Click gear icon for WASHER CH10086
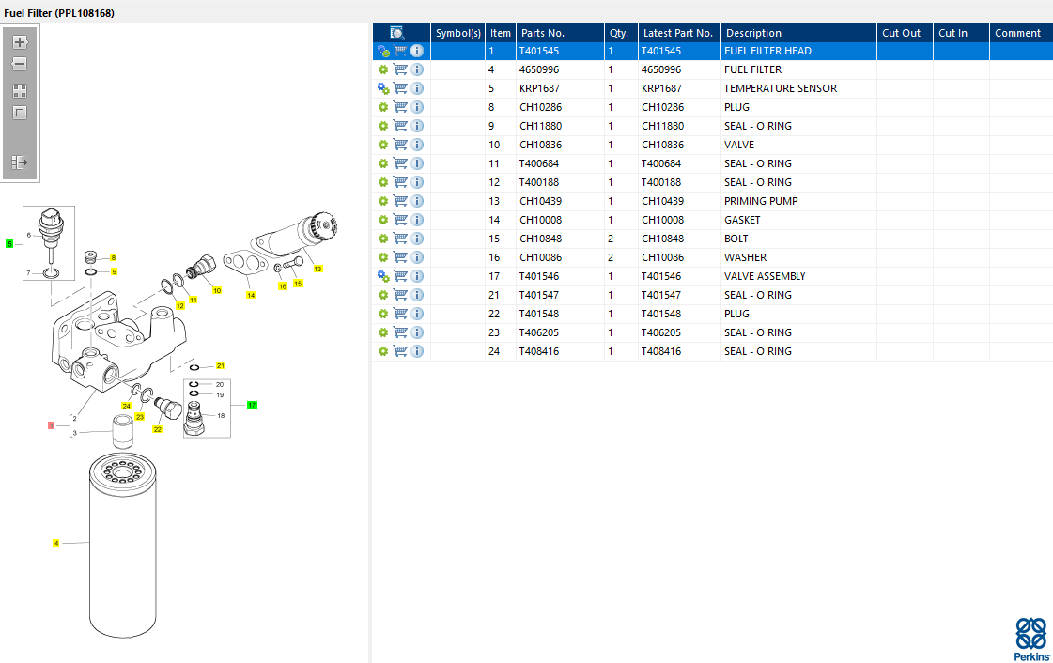 pos(383,257)
